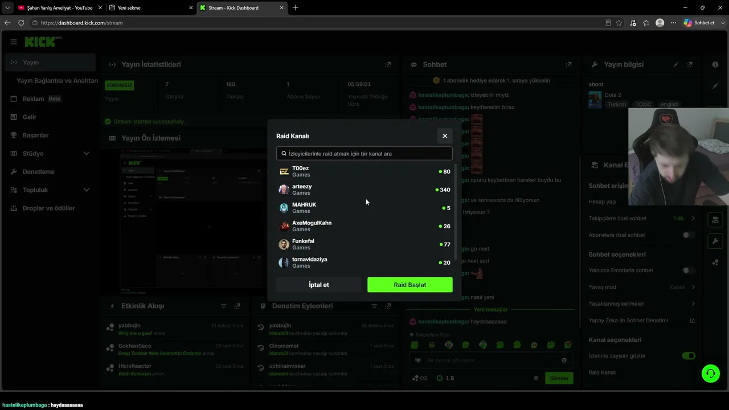This screenshot has width=729, height=410.
Task: Click the pencil icon in the right rail
Action: coord(715,86)
